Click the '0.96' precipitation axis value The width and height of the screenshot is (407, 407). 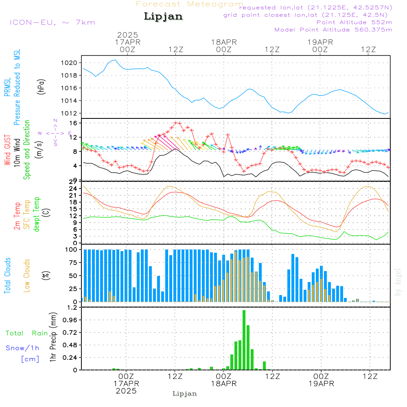click(x=70, y=320)
